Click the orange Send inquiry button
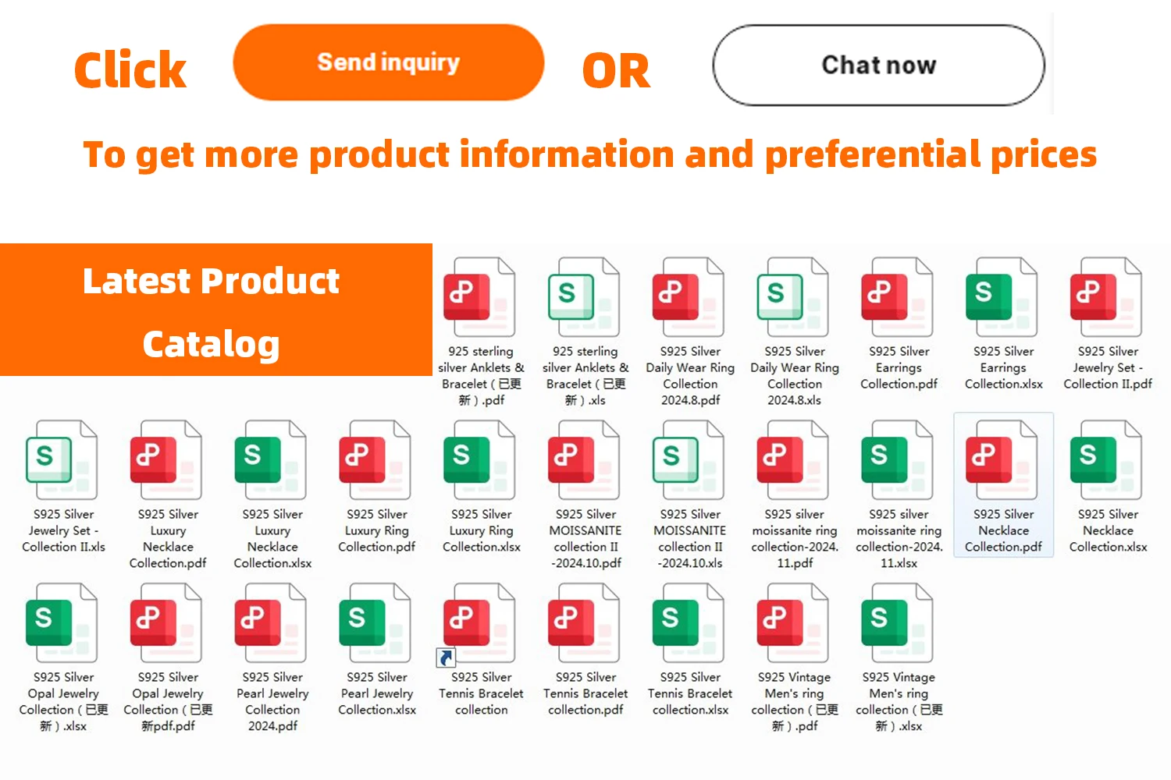Image resolution: width=1171 pixels, height=780 pixels. click(388, 62)
